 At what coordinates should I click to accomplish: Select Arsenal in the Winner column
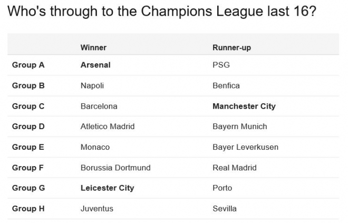[95, 65]
